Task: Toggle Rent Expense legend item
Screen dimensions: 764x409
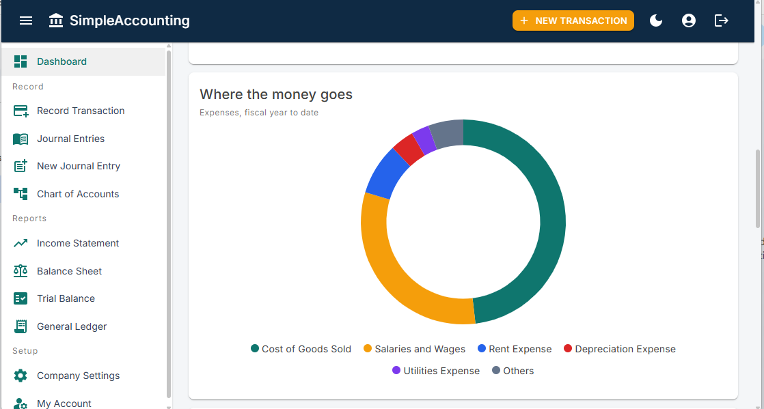Action: click(x=515, y=349)
